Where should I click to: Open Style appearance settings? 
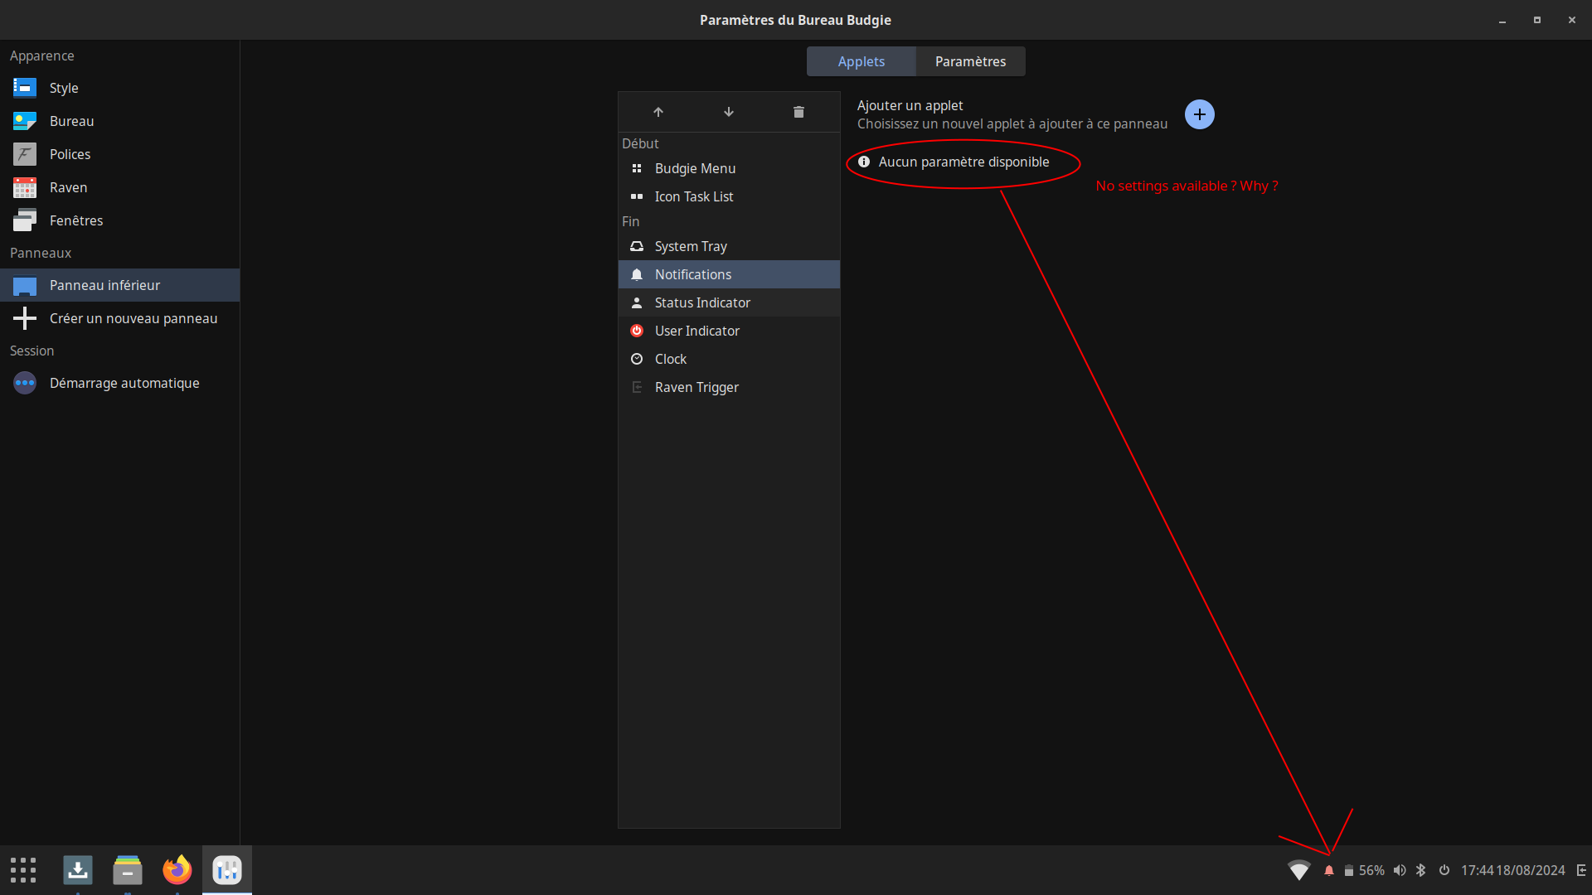click(64, 88)
